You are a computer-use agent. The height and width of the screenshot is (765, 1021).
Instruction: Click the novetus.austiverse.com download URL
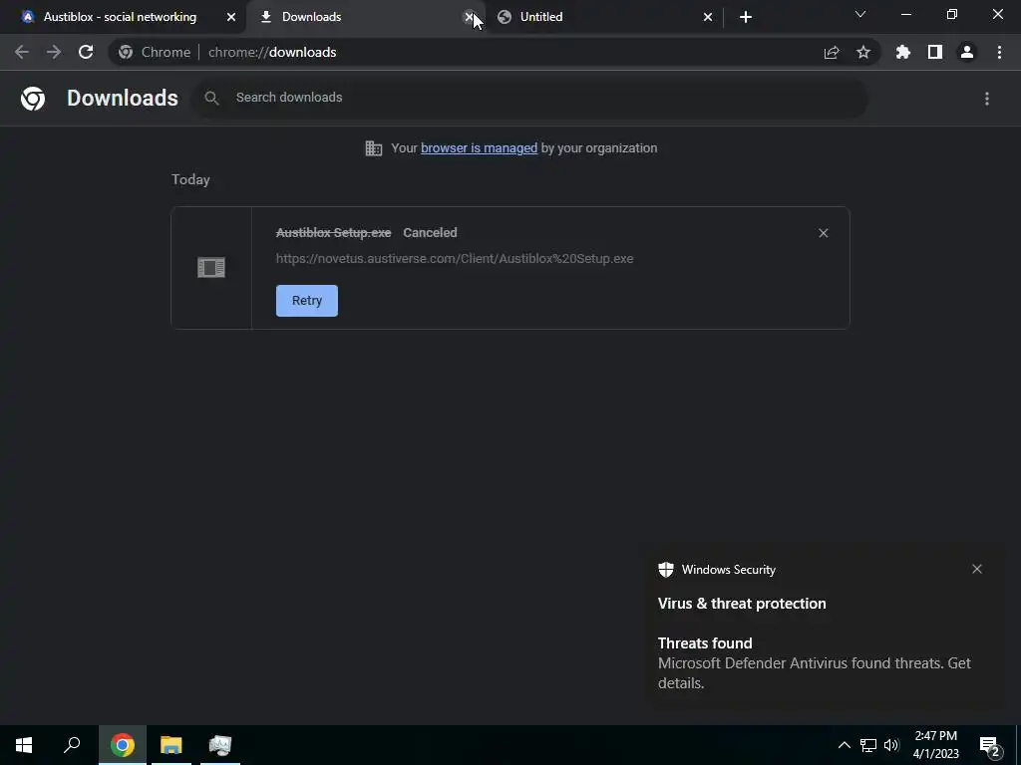coord(455,259)
